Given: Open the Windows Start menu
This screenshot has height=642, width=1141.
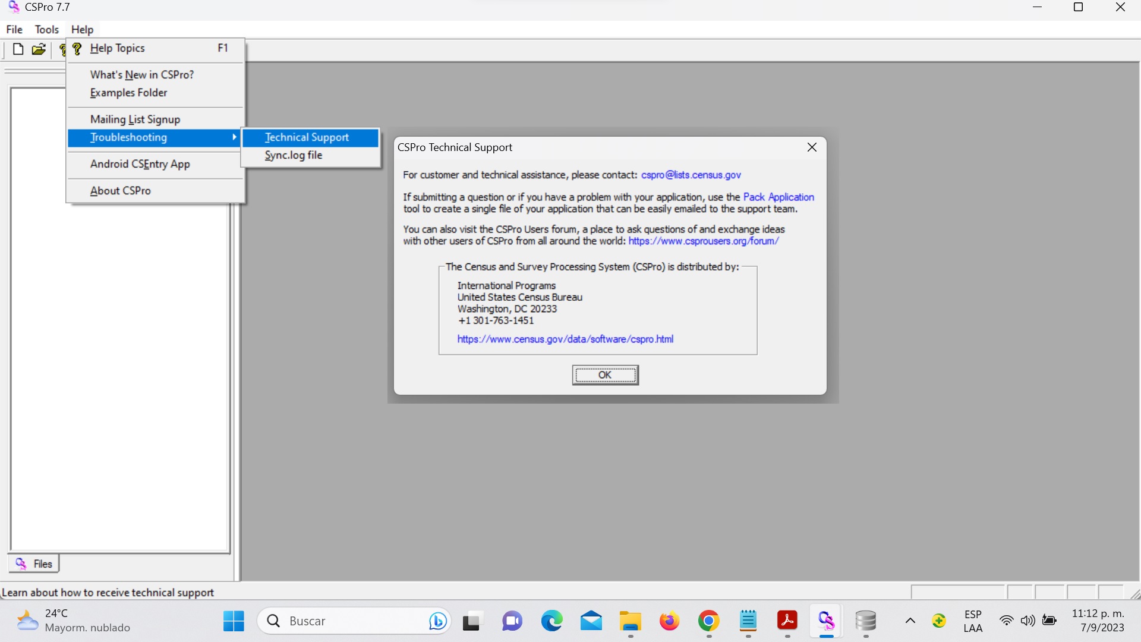Looking at the screenshot, I should (234, 621).
